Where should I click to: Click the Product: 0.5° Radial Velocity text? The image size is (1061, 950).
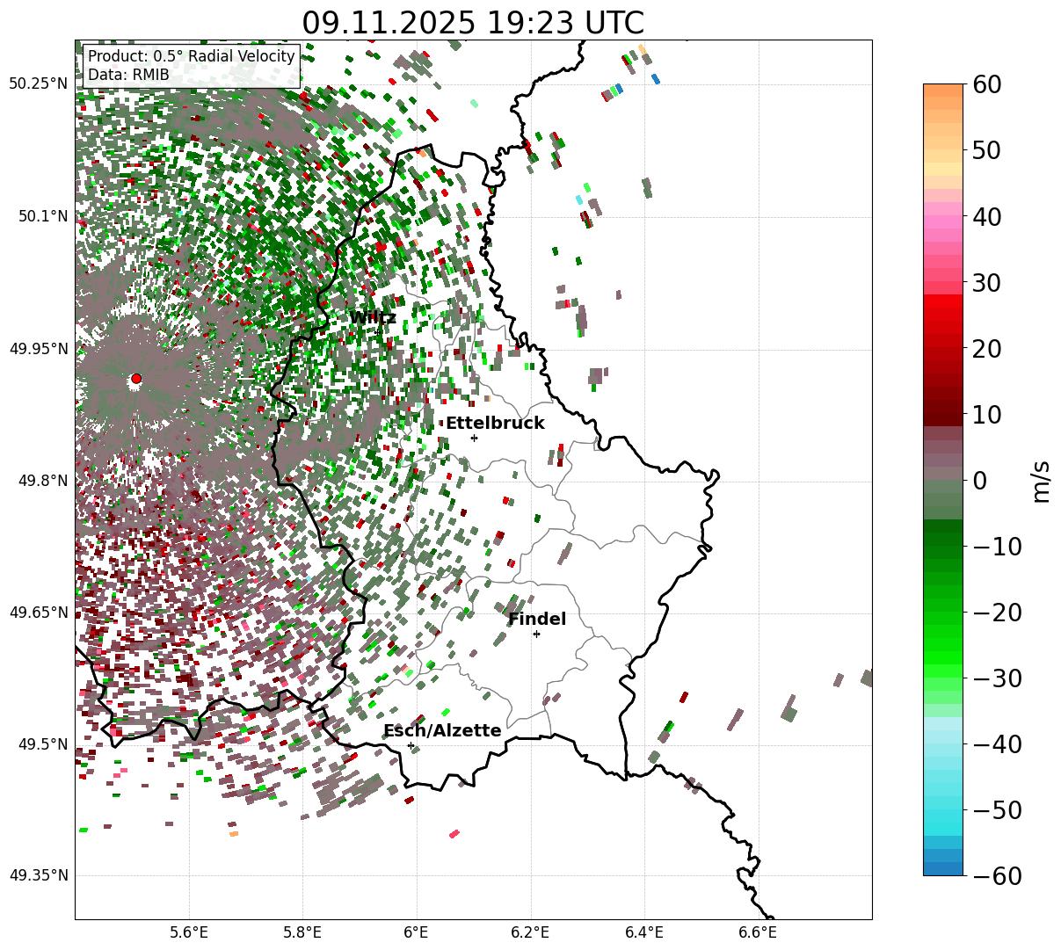pos(192,57)
